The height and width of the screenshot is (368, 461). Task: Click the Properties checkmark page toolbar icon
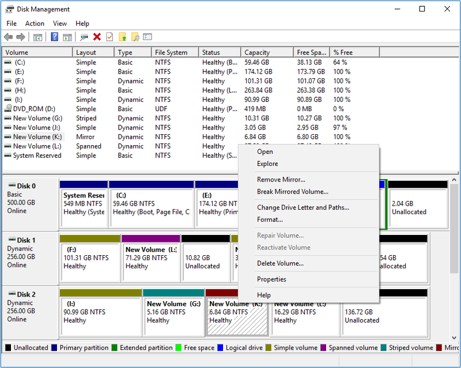point(109,37)
